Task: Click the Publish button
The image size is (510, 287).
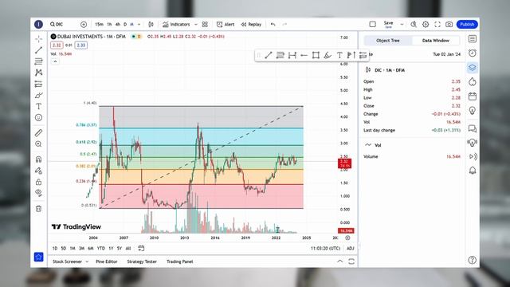Action: click(x=467, y=25)
